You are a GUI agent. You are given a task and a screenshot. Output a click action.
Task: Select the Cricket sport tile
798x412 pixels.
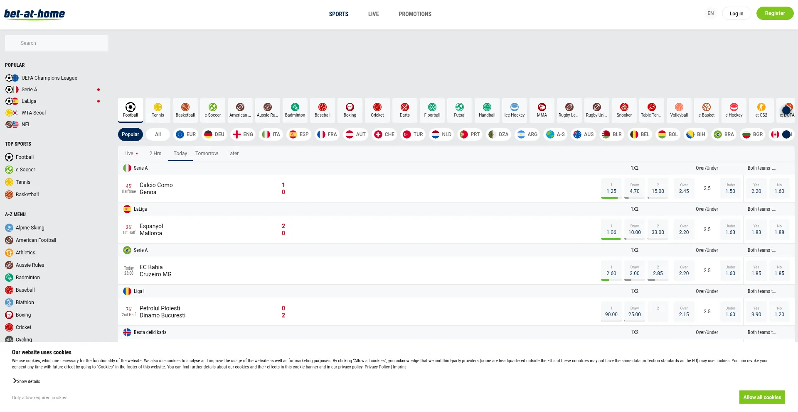tap(377, 110)
